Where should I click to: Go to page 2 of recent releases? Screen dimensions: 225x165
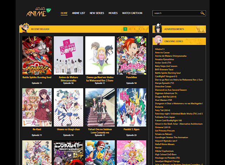coord(130,29)
